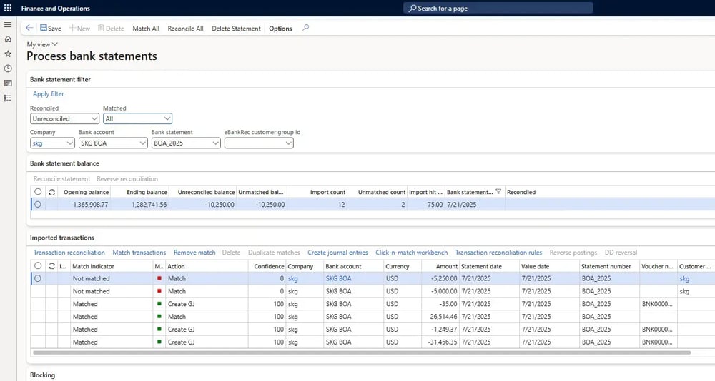Click Opening balance column header
Viewport: 715px width, 381px height.
pos(86,192)
